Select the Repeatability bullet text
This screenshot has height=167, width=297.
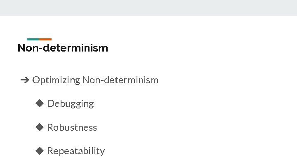coord(76,151)
